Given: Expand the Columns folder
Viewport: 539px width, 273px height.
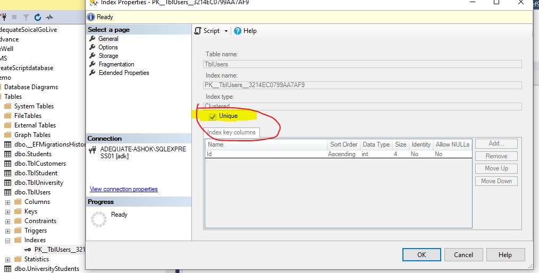Looking at the screenshot, I should pyautogui.click(x=7, y=202).
